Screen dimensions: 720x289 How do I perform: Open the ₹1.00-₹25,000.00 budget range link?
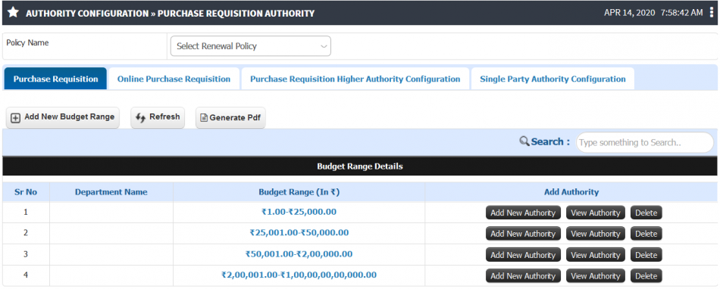tap(299, 212)
